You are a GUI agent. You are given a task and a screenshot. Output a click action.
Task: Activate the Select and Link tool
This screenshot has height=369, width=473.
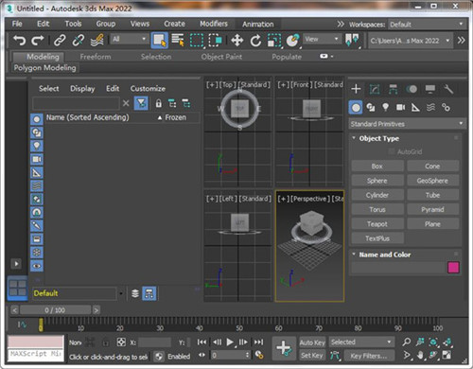click(x=60, y=41)
